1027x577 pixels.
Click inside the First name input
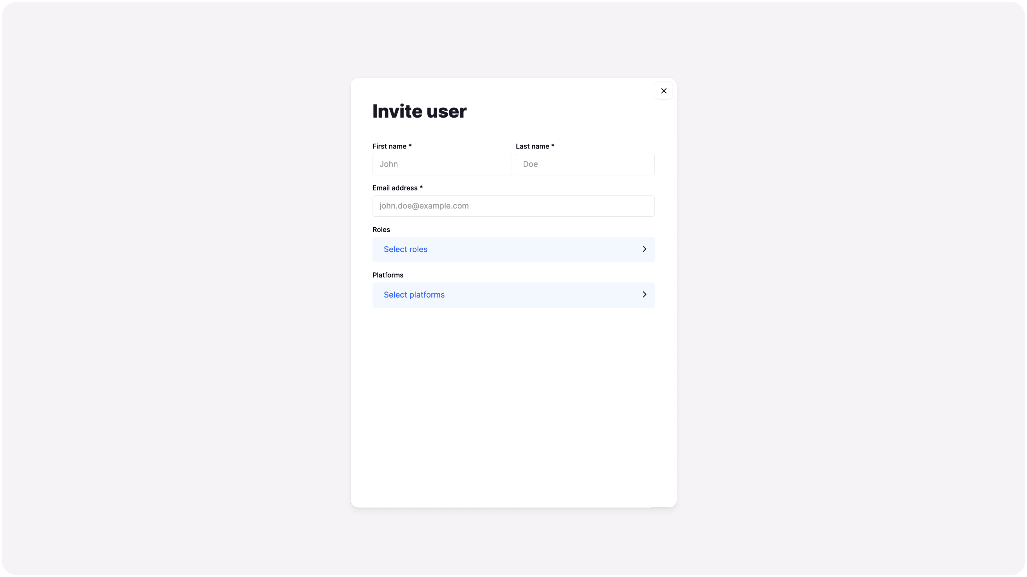click(441, 164)
